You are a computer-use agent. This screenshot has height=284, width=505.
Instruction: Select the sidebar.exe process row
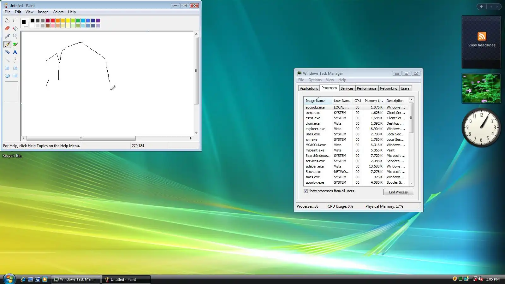point(356,166)
